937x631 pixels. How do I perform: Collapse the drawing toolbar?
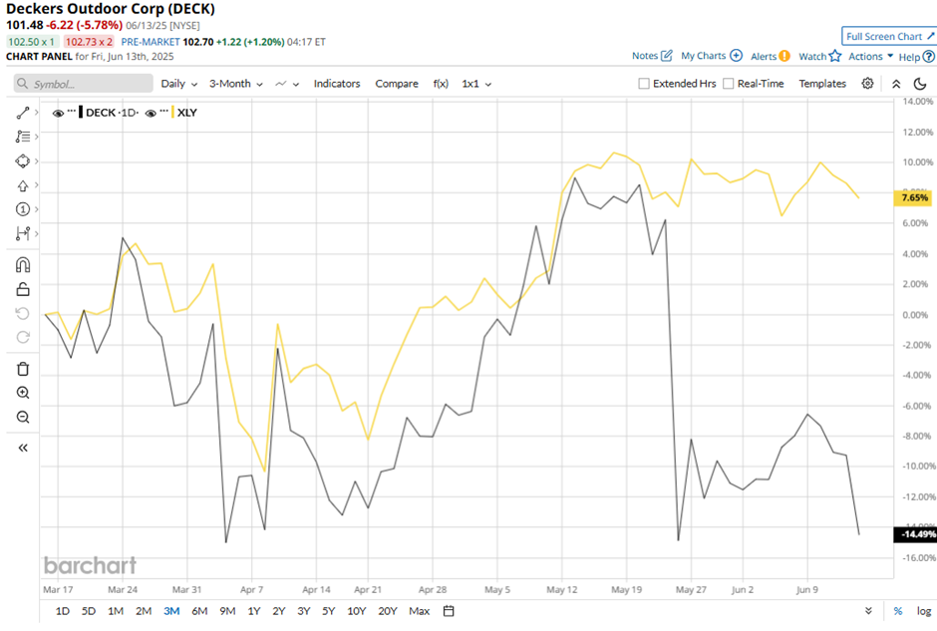click(23, 448)
